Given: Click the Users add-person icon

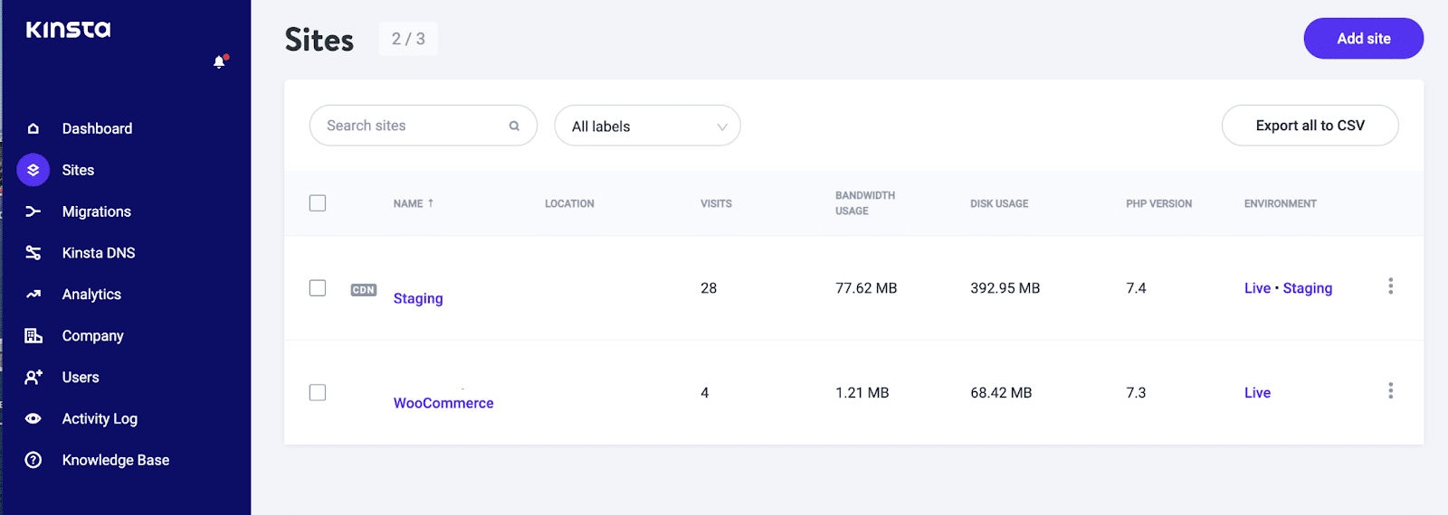Looking at the screenshot, I should click(33, 378).
